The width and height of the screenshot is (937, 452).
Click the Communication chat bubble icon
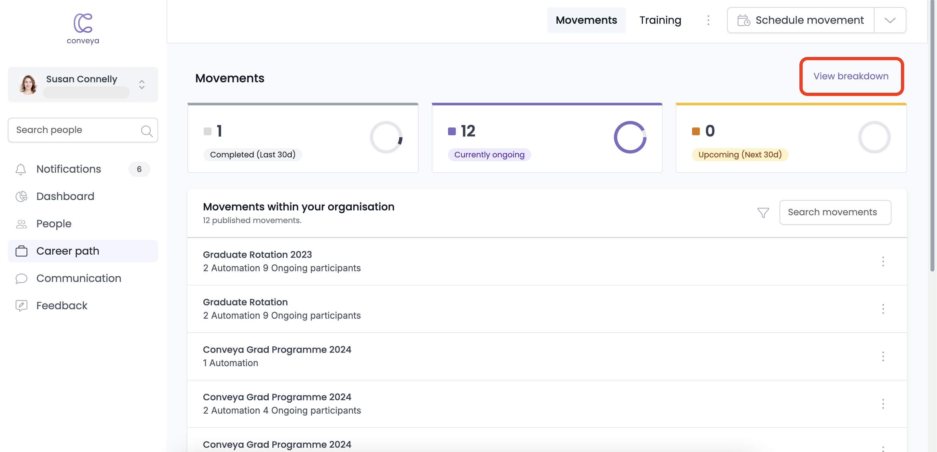(x=21, y=279)
